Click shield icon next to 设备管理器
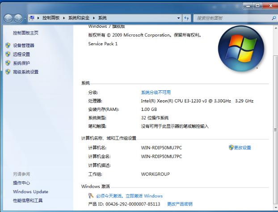The image size is (278, 212). point(8,45)
